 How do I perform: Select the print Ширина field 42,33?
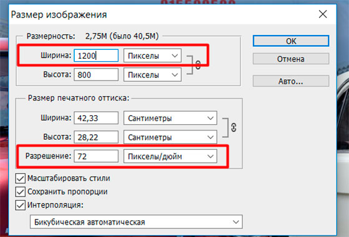tap(96, 118)
